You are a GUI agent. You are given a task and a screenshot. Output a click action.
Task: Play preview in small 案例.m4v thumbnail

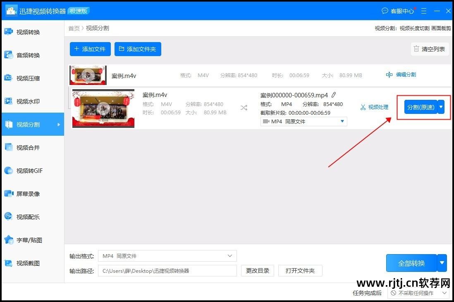(88, 75)
